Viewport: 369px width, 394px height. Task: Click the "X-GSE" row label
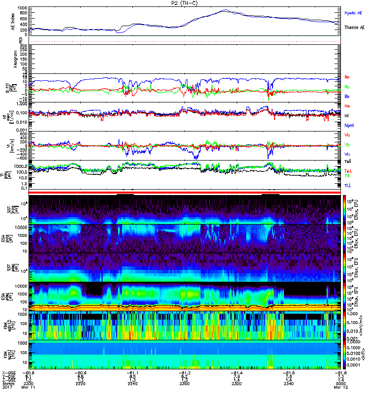tap(8, 373)
